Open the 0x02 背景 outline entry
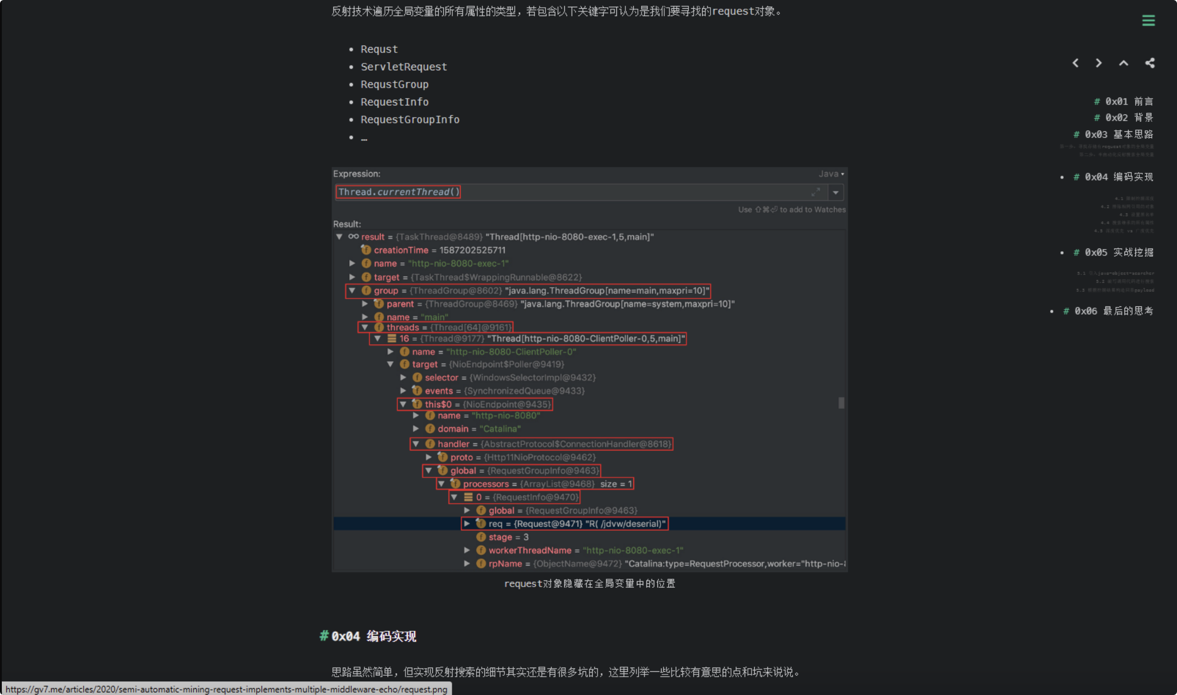The width and height of the screenshot is (1177, 695). [1123, 117]
